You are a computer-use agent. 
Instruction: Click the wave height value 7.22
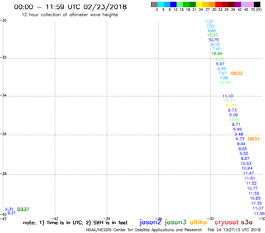[x=211, y=26]
